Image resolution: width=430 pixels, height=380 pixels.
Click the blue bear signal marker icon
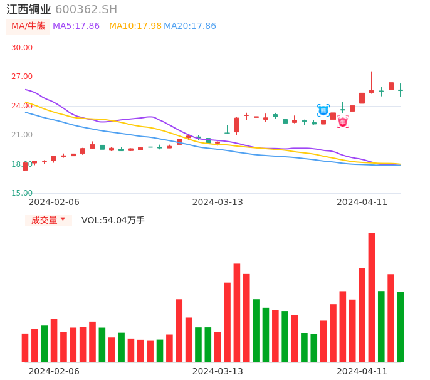point(323,110)
